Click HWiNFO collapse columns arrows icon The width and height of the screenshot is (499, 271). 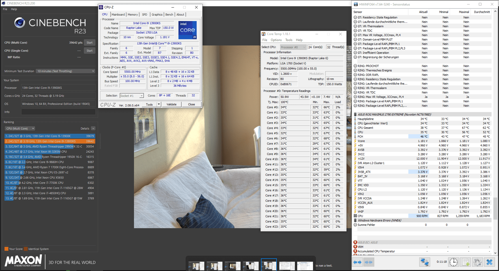coord(369,262)
